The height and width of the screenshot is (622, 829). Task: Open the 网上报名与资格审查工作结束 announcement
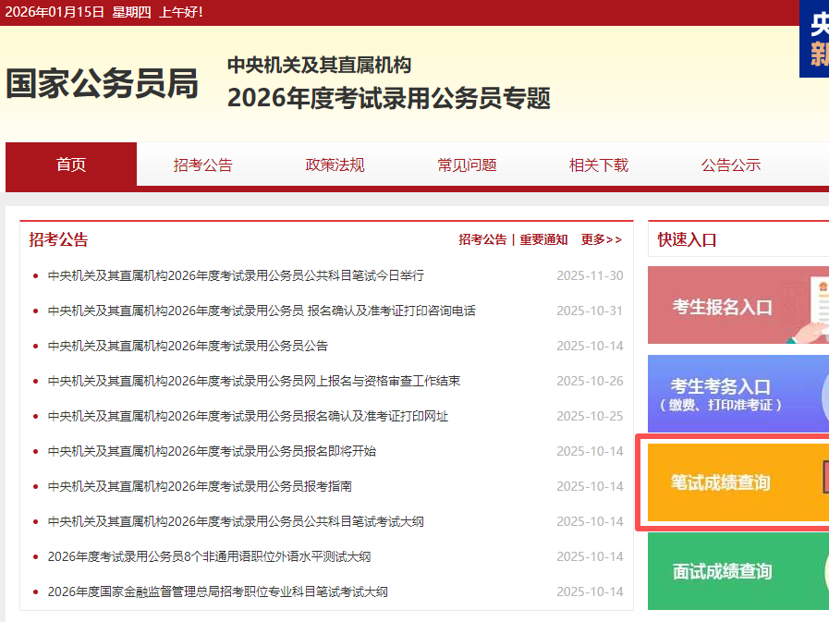254,381
